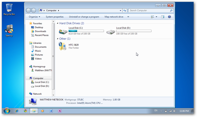This screenshot has width=197, height=117.
Task: Launch Google Chrome from taskbar
Action: coord(25,111)
